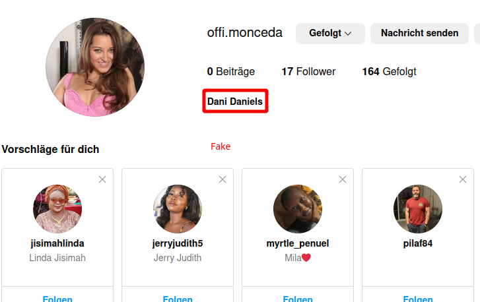480x302 pixels.
Task: Follow pilaf84 via Folgen
Action: pyautogui.click(x=418, y=298)
